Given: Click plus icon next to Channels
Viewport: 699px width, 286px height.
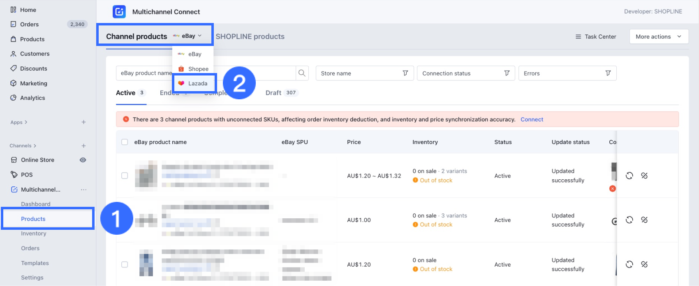Looking at the screenshot, I should click(x=83, y=146).
